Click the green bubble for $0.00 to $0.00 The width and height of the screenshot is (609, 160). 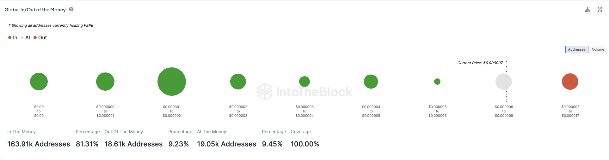coord(39,82)
